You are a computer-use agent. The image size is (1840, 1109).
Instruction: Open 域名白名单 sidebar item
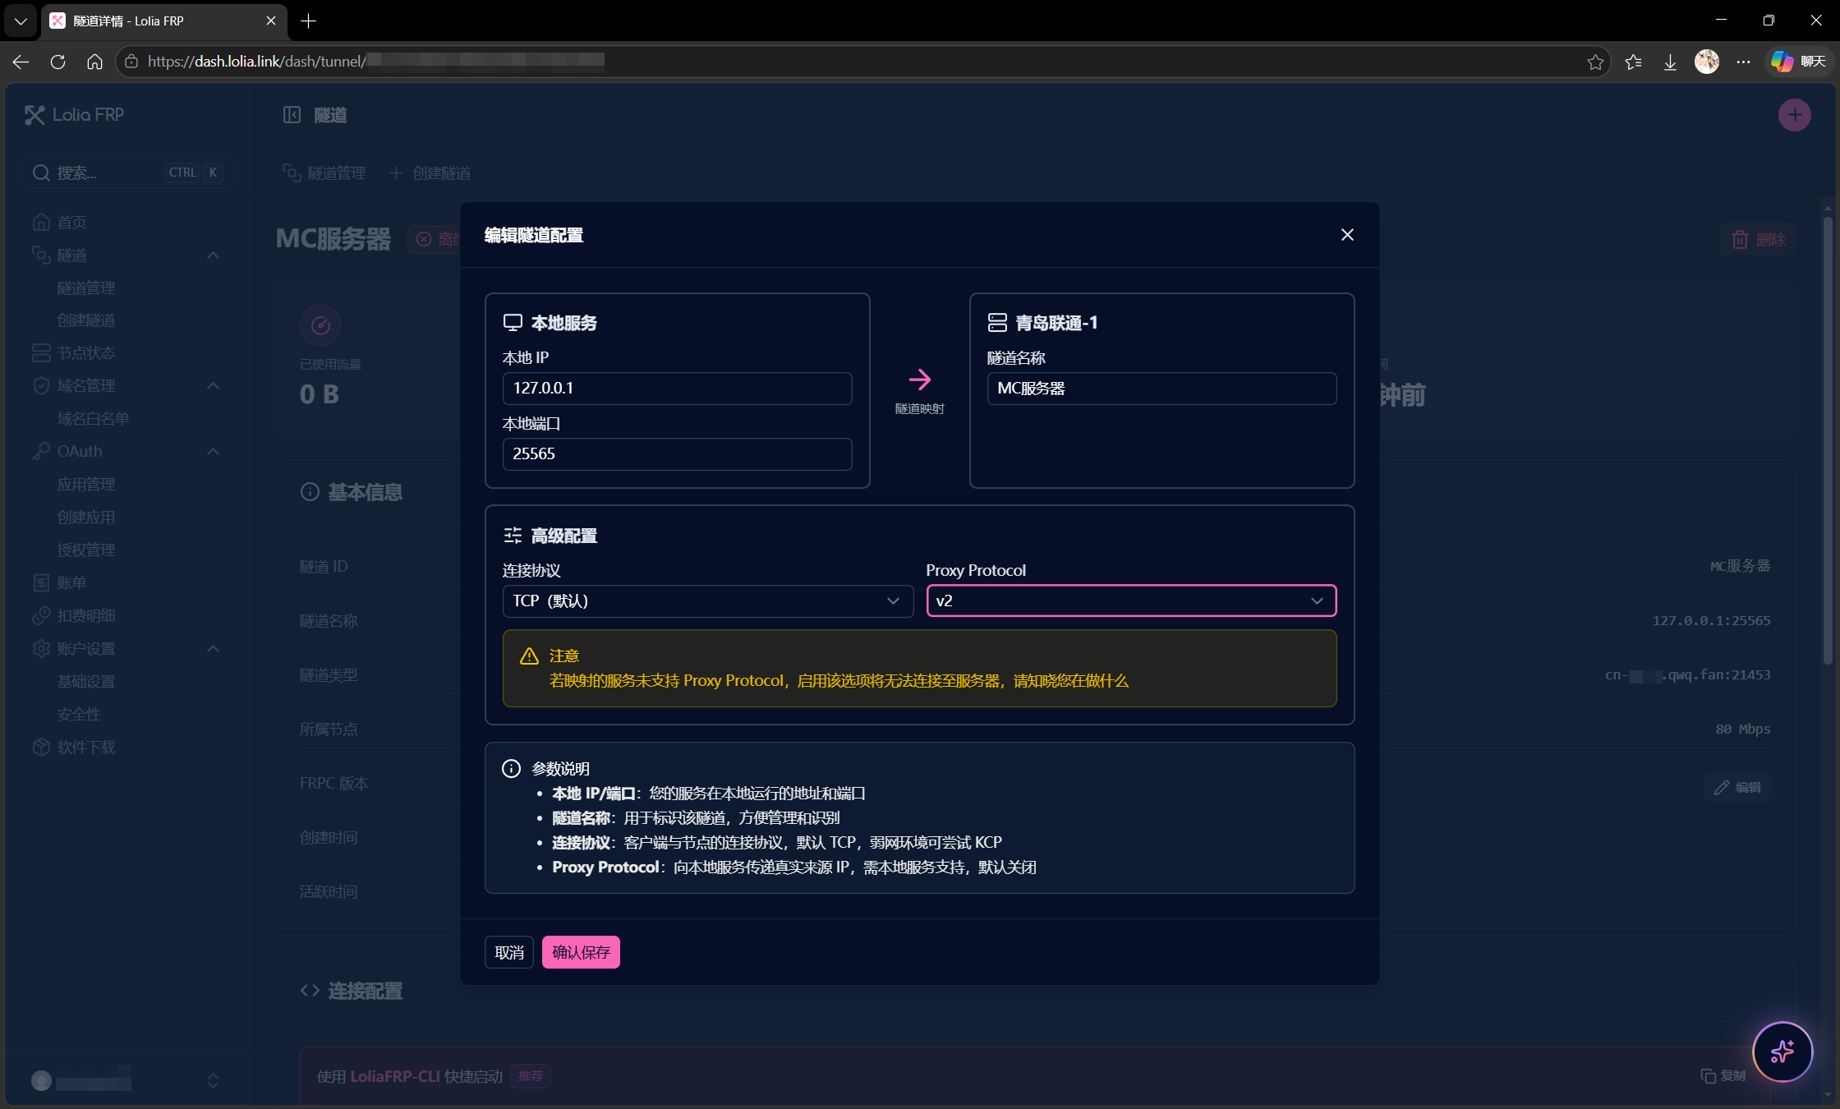point(93,419)
